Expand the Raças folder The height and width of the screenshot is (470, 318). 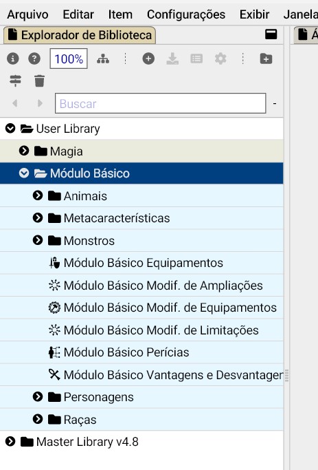click(38, 419)
